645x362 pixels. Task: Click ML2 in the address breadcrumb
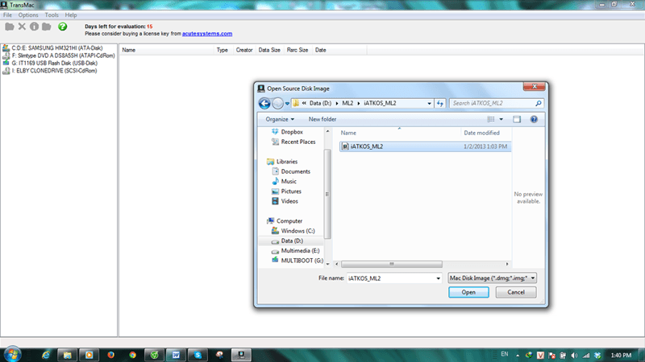pos(347,104)
